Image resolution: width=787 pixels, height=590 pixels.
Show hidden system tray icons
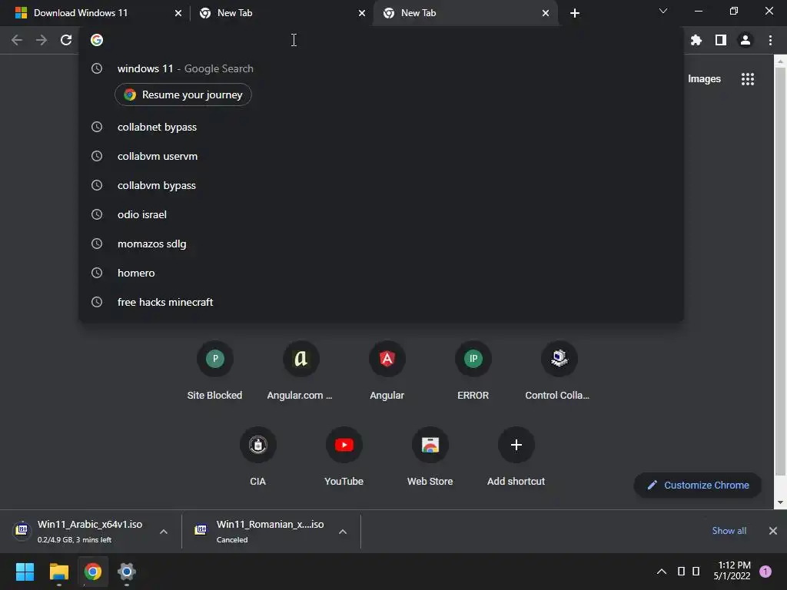[x=662, y=572]
